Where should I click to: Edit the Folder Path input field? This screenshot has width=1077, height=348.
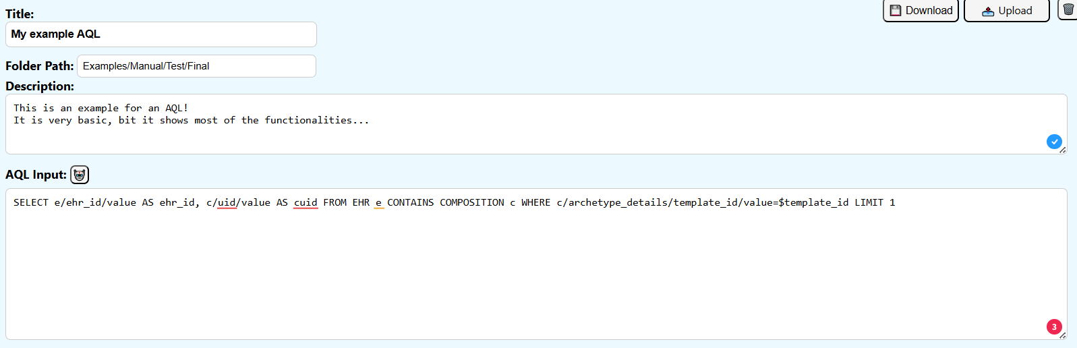196,66
